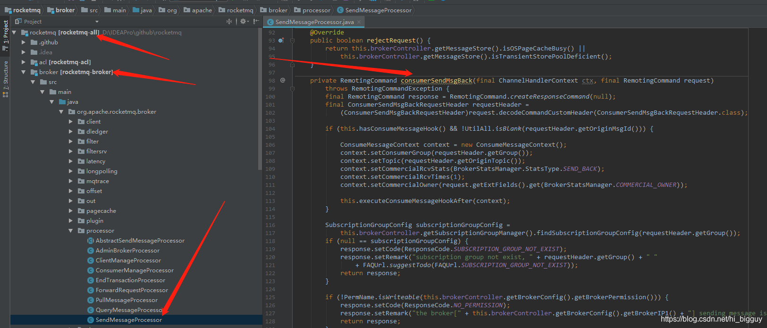Click the @ gutter marker on line 98

tap(283, 81)
